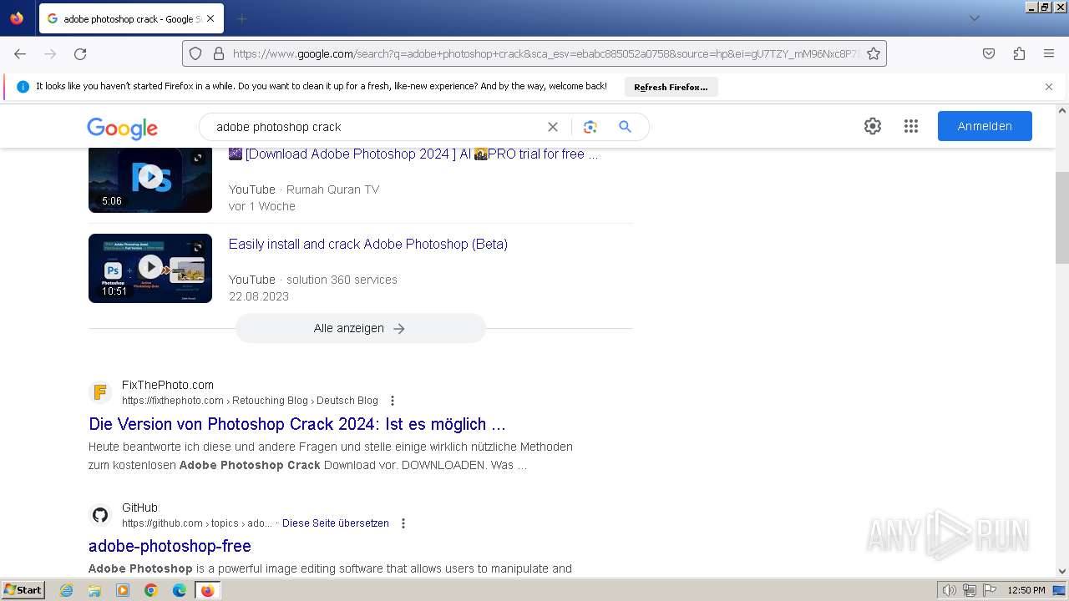Viewport: 1069px width, 601px height.
Task: Open the Firefox hamburger menu
Action: click(1049, 53)
